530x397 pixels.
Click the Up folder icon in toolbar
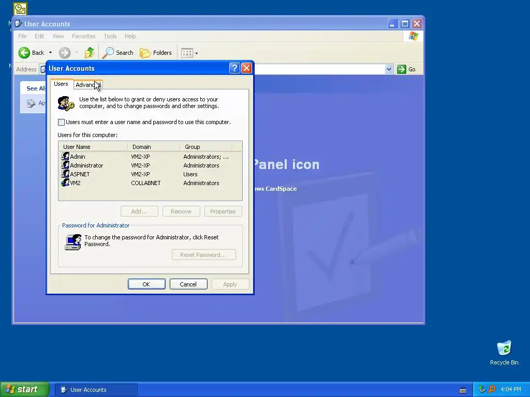point(89,53)
